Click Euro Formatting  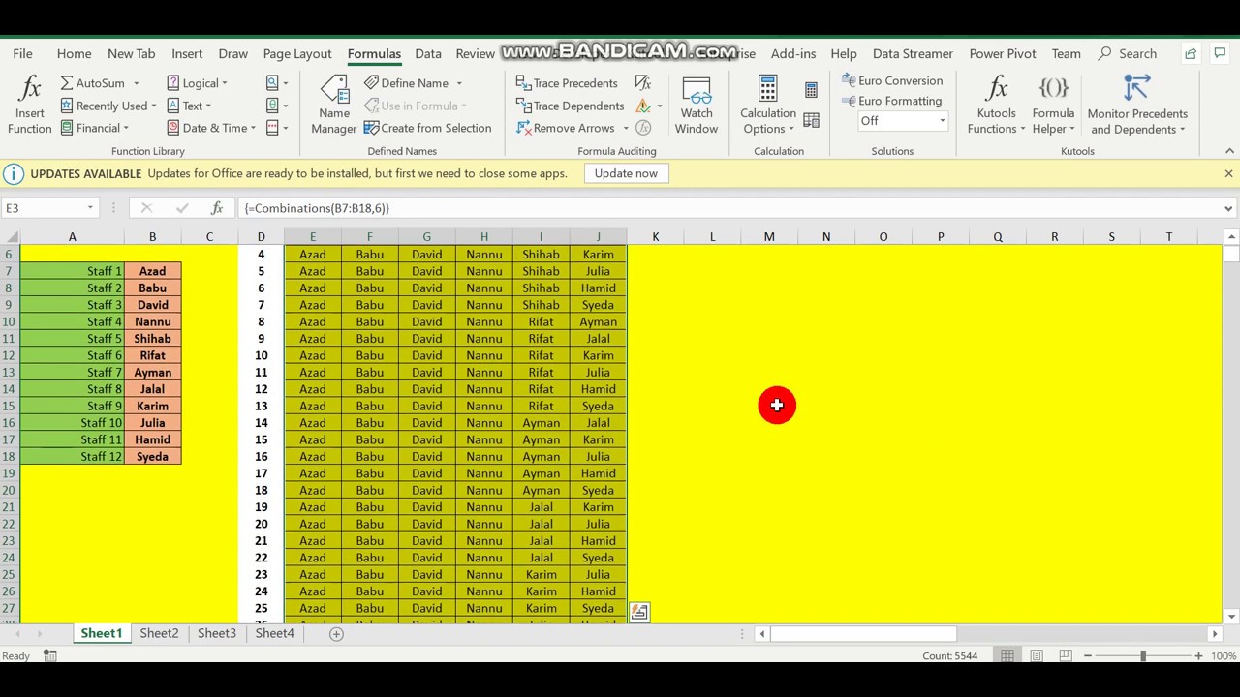pos(891,101)
